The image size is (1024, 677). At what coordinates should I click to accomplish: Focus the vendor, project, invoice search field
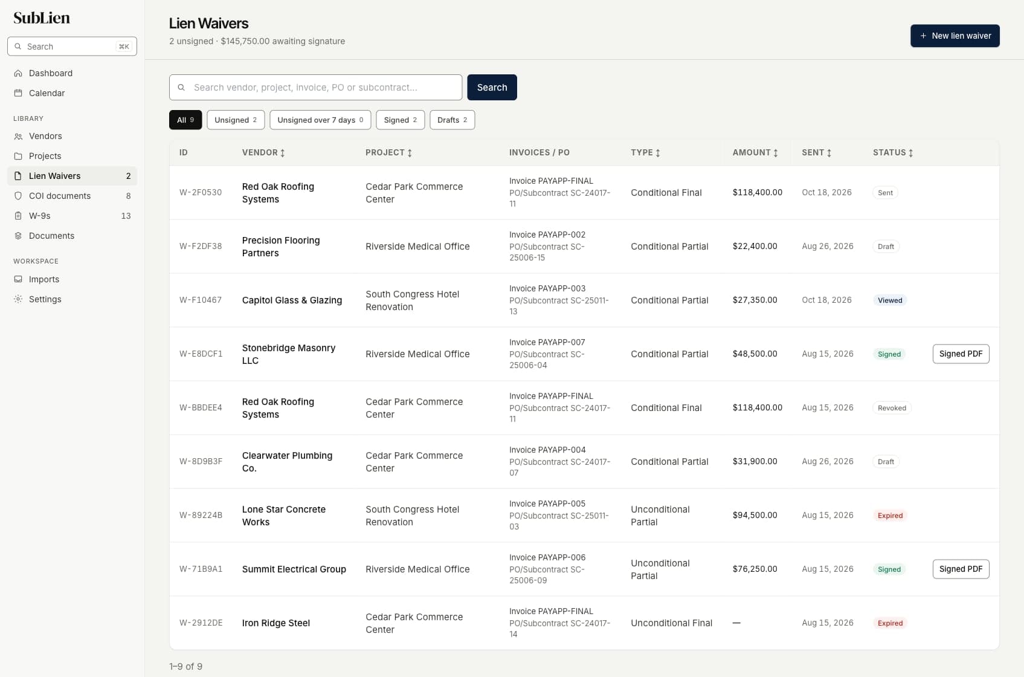coord(315,88)
